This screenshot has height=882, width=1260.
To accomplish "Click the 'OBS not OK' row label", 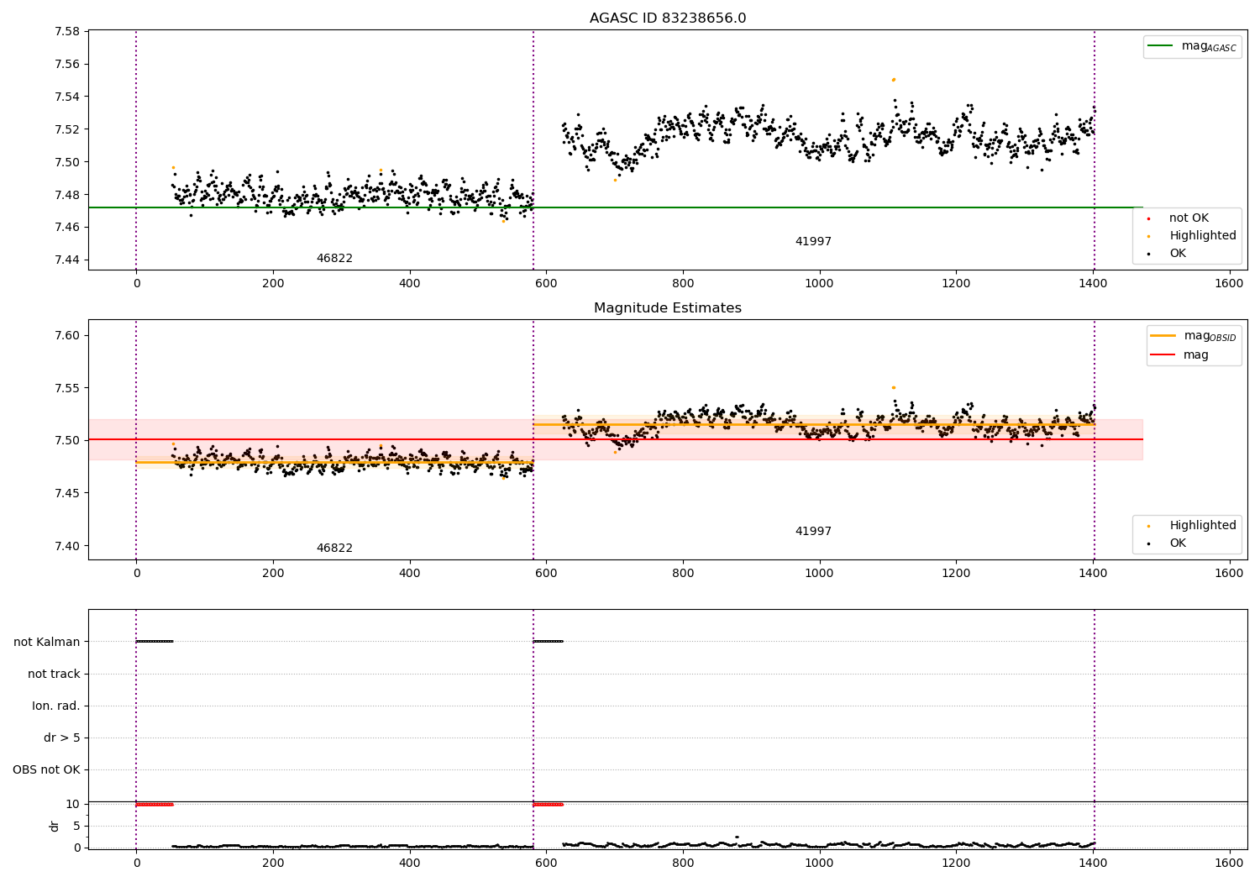I will (46, 769).
